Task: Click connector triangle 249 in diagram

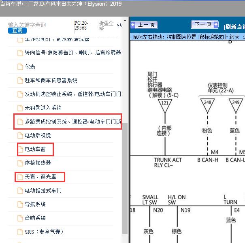Action: (x=236, y=105)
